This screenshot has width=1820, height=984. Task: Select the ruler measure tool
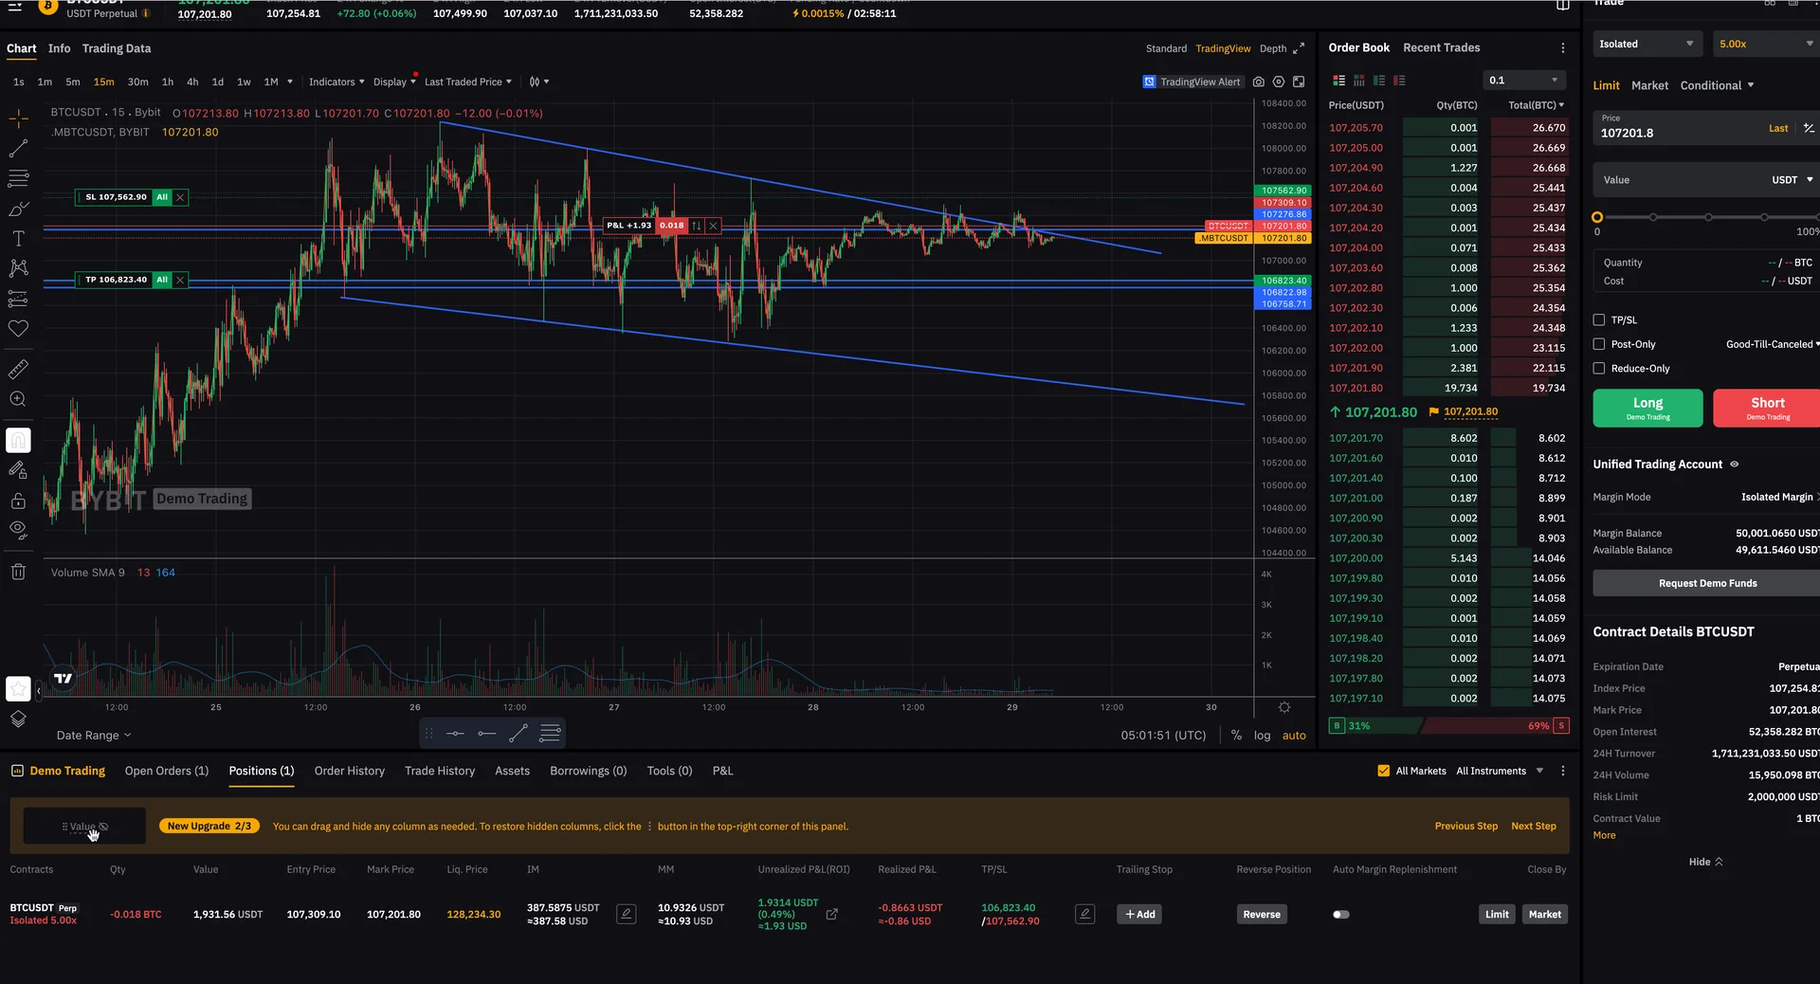click(18, 369)
